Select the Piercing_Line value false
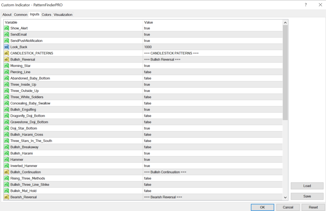The width and height of the screenshot is (326, 211). (148, 72)
